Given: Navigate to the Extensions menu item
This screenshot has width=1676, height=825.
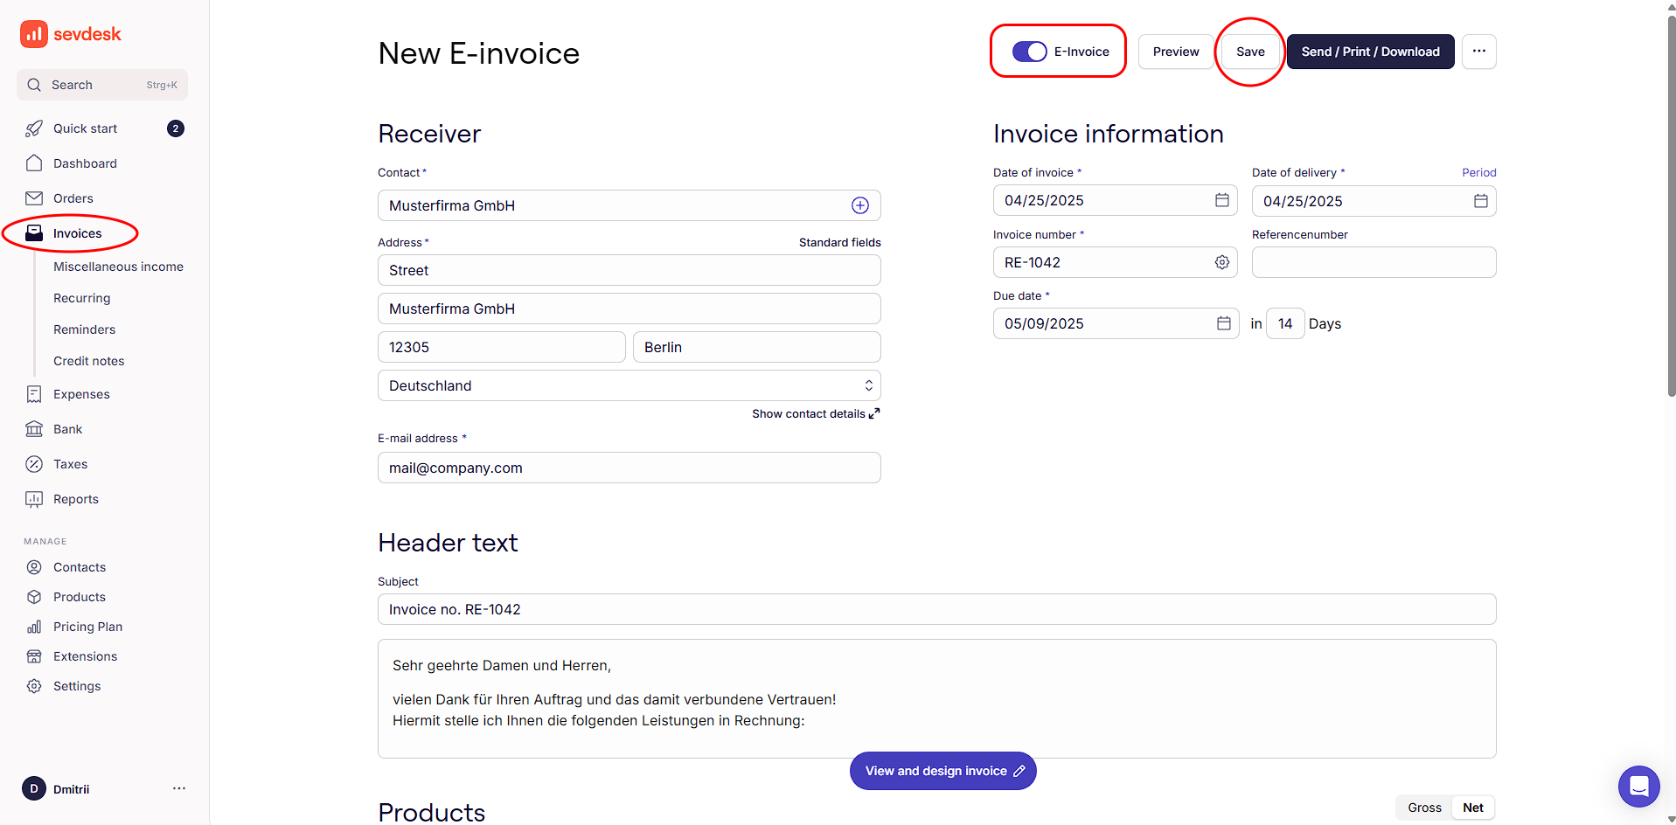Looking at the screenshot, I should point(85,655).
